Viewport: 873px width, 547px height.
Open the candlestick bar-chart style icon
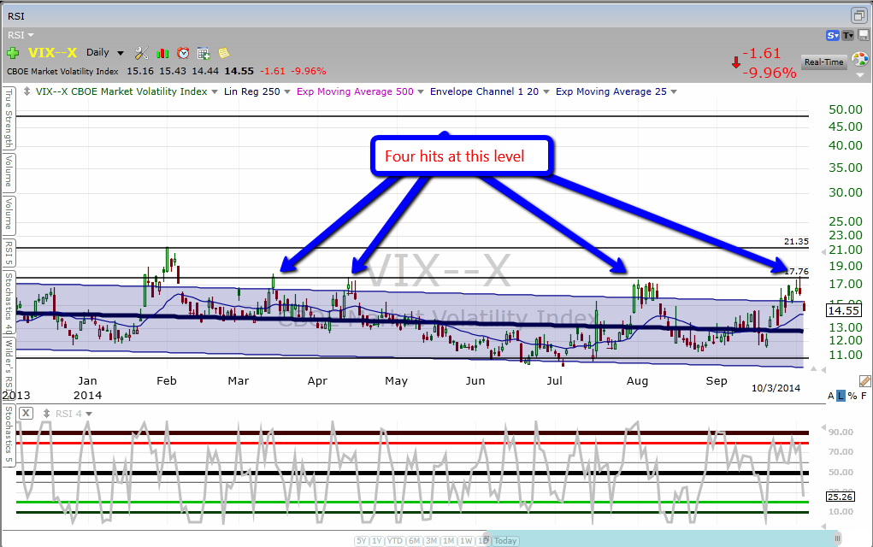(x=162, y=54)
